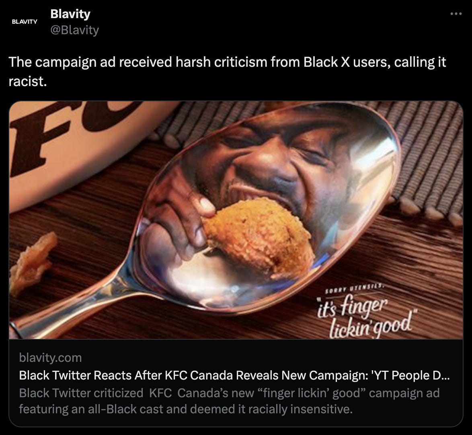Visit the @Blavity handle link
Image resolution: width=472 pixels, height=435 pixels.
coord(74,30)
